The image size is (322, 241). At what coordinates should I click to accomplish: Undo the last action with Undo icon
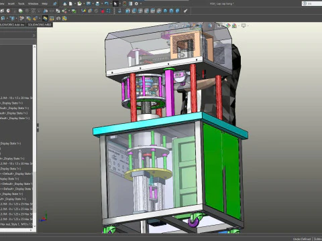coord(107,4)
